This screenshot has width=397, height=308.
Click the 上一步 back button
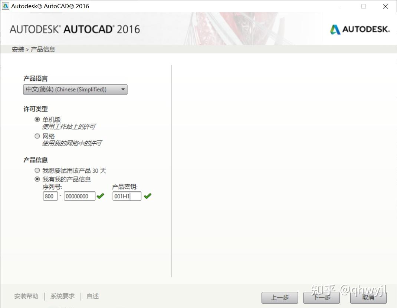coord(280,298)
